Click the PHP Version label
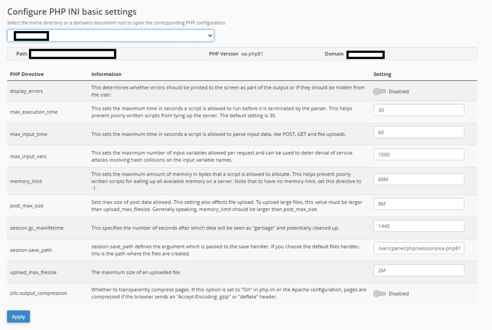The width and height of the screenshot is (492, 330). coord(224,54)
